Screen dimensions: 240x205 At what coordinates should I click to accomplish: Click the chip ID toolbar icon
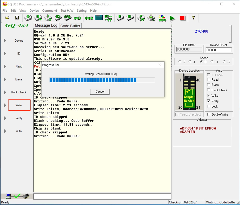pos(58,18)
